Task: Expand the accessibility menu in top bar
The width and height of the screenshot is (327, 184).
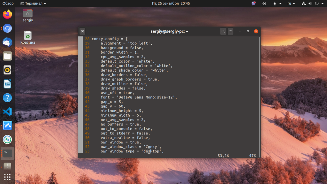Action: tap(278, 3)
